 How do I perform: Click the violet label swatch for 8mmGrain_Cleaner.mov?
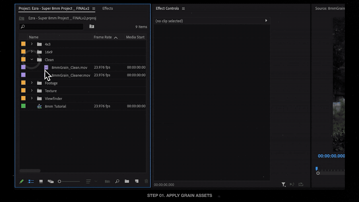click(x=23, y=75)
